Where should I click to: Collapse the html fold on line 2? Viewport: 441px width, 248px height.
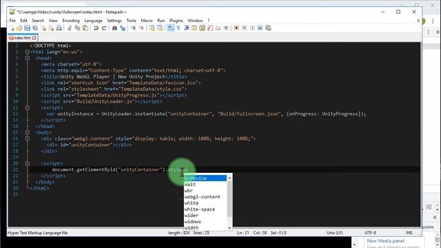pos(28,52)
